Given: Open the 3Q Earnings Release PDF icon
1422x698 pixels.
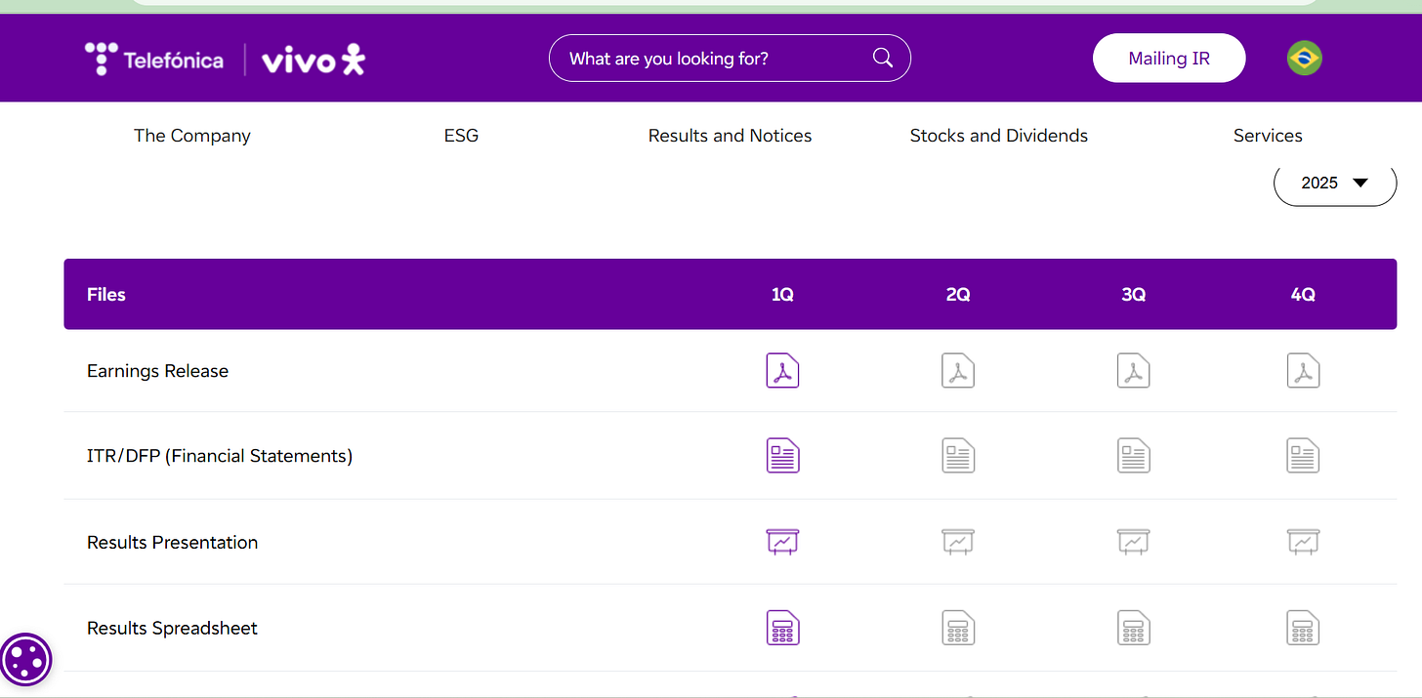Looking at the screenshot, I should click(x=1134, y=371).
